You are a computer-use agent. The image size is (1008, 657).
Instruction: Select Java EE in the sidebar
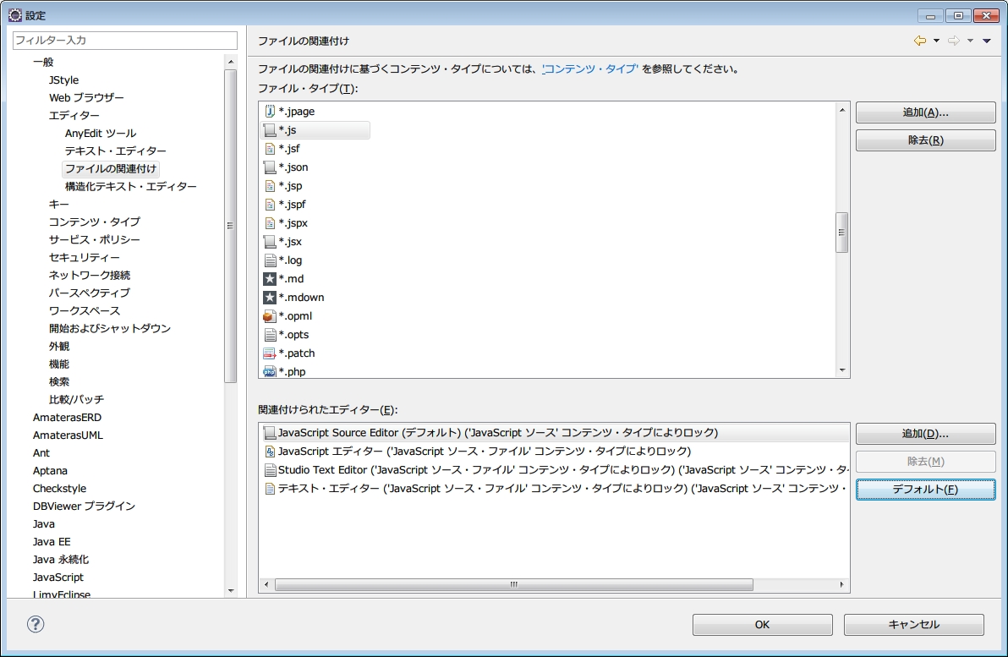(x=50, y=541)
